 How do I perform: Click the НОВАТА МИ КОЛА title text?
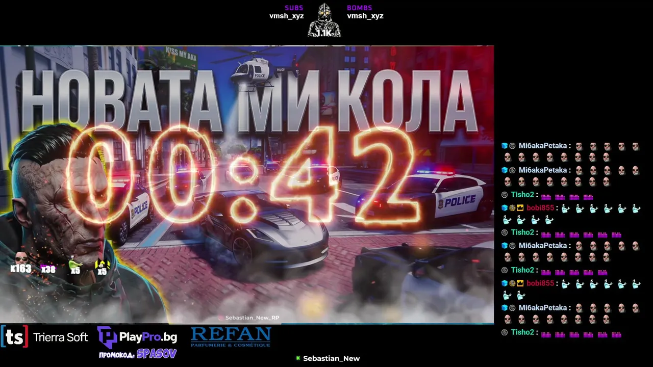tap(249, 100)
